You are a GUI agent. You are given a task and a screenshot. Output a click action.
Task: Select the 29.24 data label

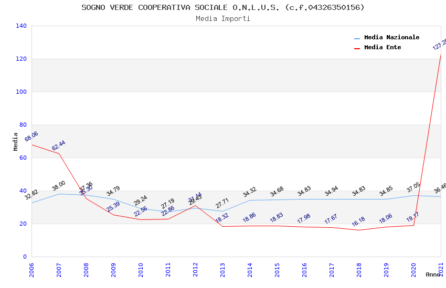(x=141, y=201)
